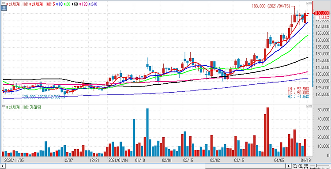Viewport: 331px width, 169px height.
Task: Close the price chart pane
Action: coord(311,3)
